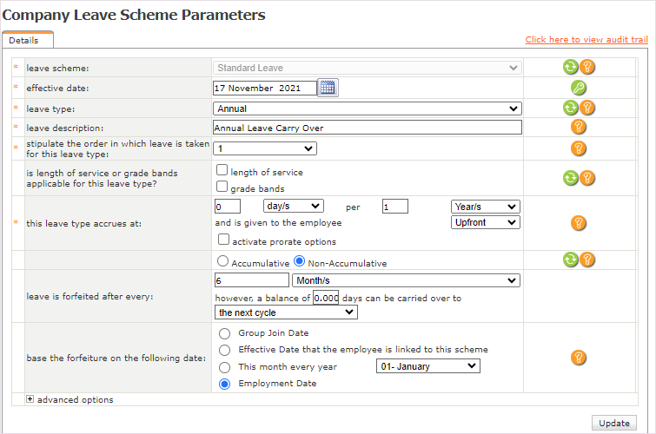Open the effective date calendar picker

328,87
